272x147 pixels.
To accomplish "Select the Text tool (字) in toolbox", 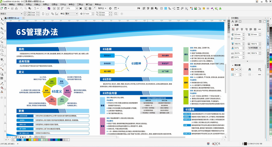I will click(2, 59).
